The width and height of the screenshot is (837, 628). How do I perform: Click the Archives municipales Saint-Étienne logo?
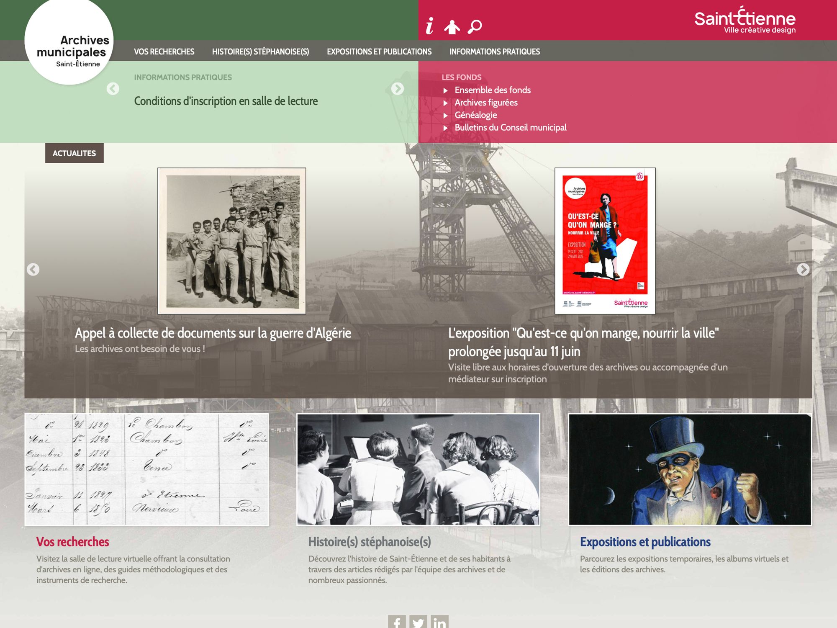tap(69, 42)
